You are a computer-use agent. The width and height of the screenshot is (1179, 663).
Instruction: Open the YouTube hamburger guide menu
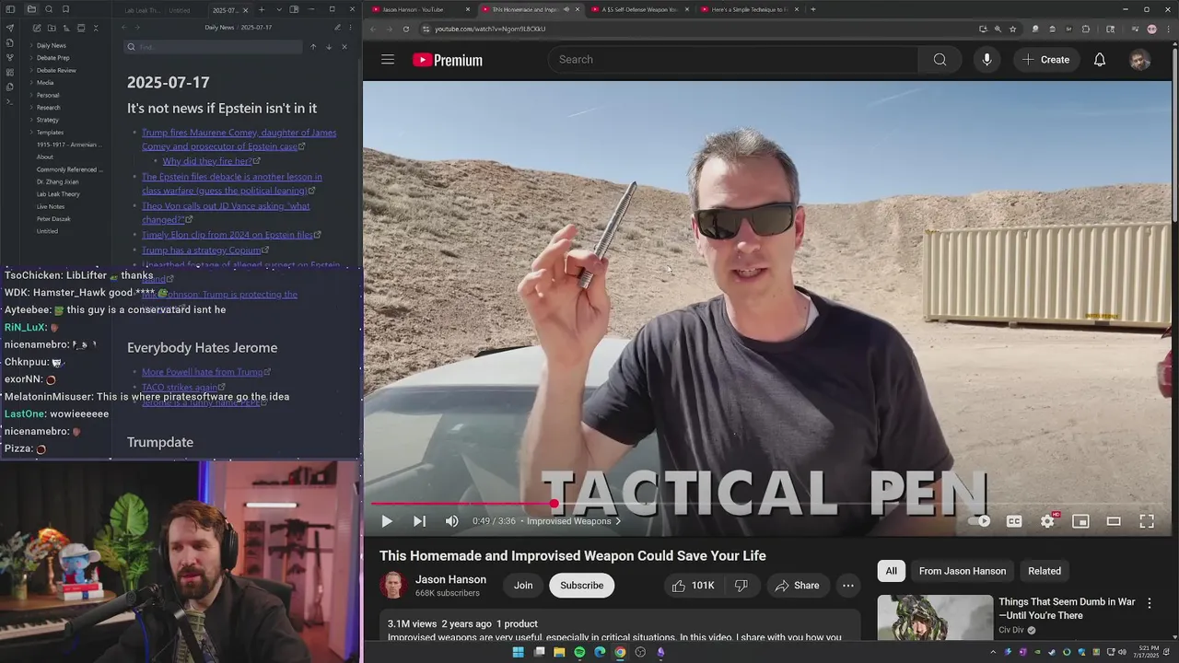[x=388, y=60]
